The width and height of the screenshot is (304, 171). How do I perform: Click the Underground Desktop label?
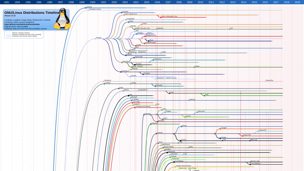(x=143, y=106)
